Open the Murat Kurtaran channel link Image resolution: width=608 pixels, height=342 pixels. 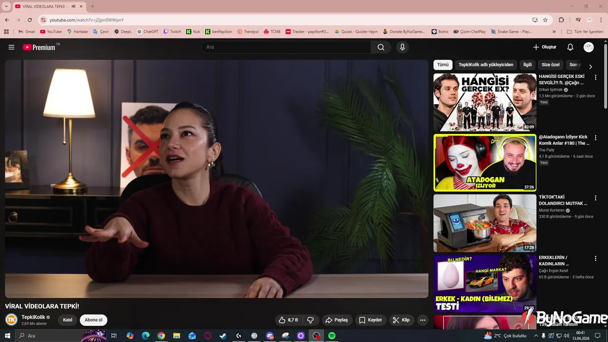pos(551,210)
